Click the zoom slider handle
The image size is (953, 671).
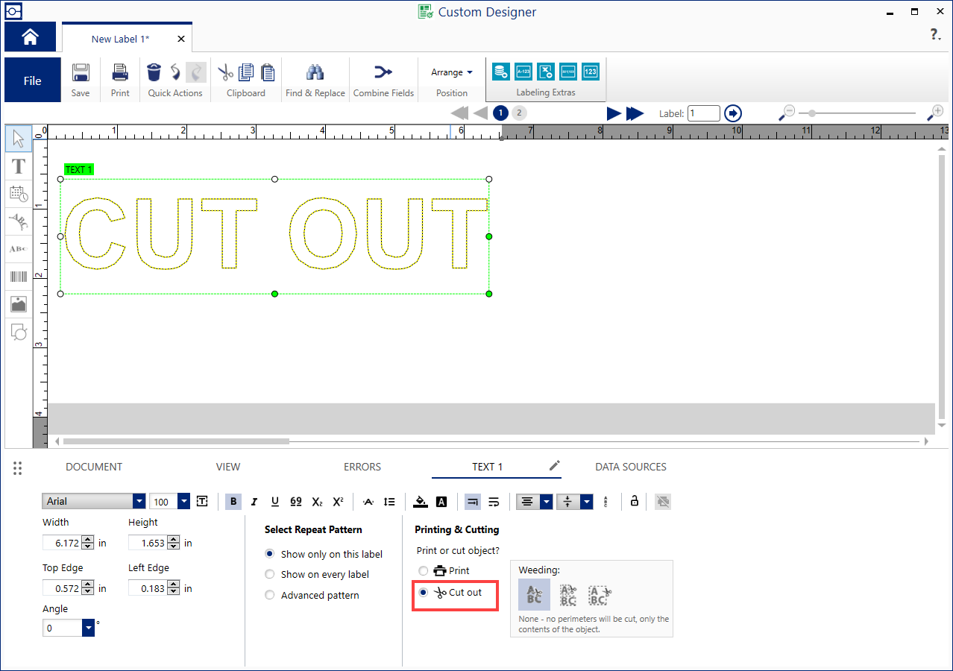click(811, 113)
